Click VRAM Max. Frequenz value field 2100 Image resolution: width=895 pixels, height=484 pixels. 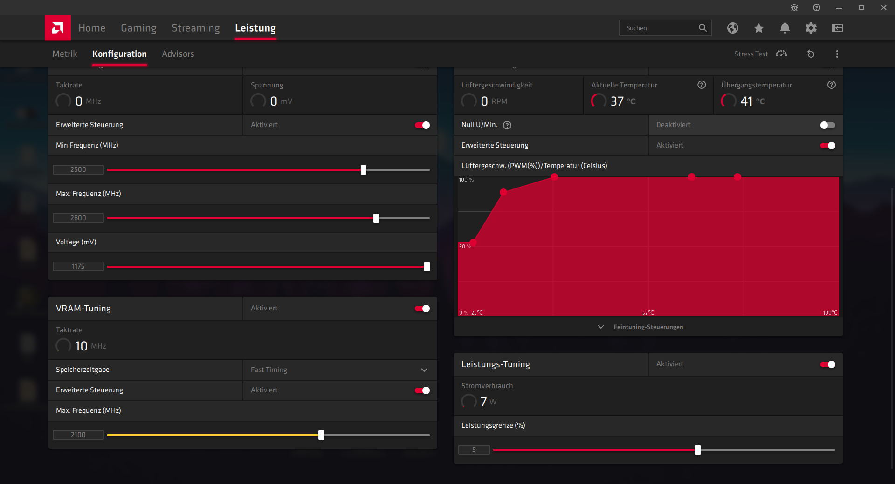point(78,435)
